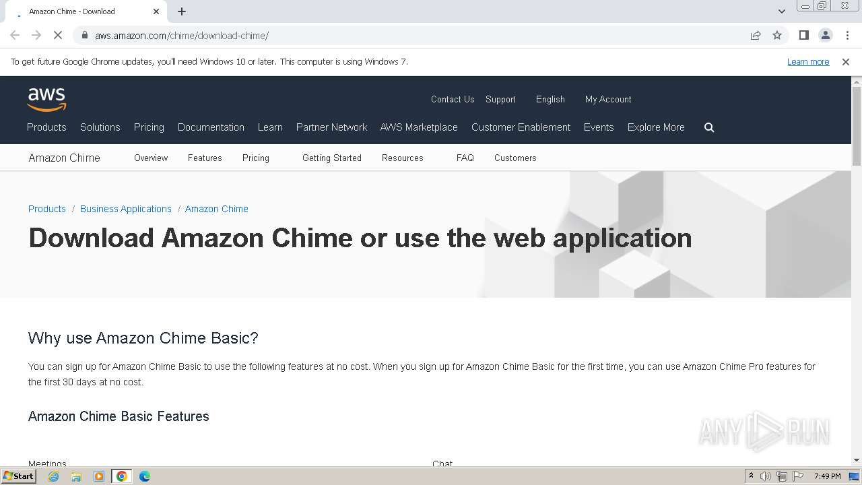This screenshot has height=485, width=862.
Task: Click Business Applications breadcrumb link
Action: pos(126,209)
